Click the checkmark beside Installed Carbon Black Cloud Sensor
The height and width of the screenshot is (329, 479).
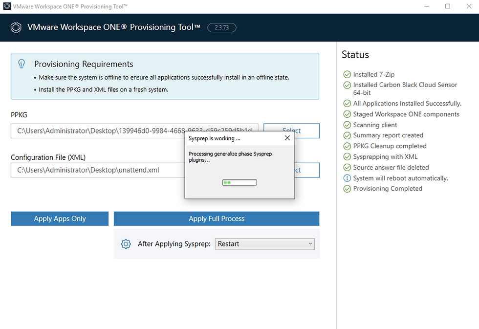[x=347, y=85]
